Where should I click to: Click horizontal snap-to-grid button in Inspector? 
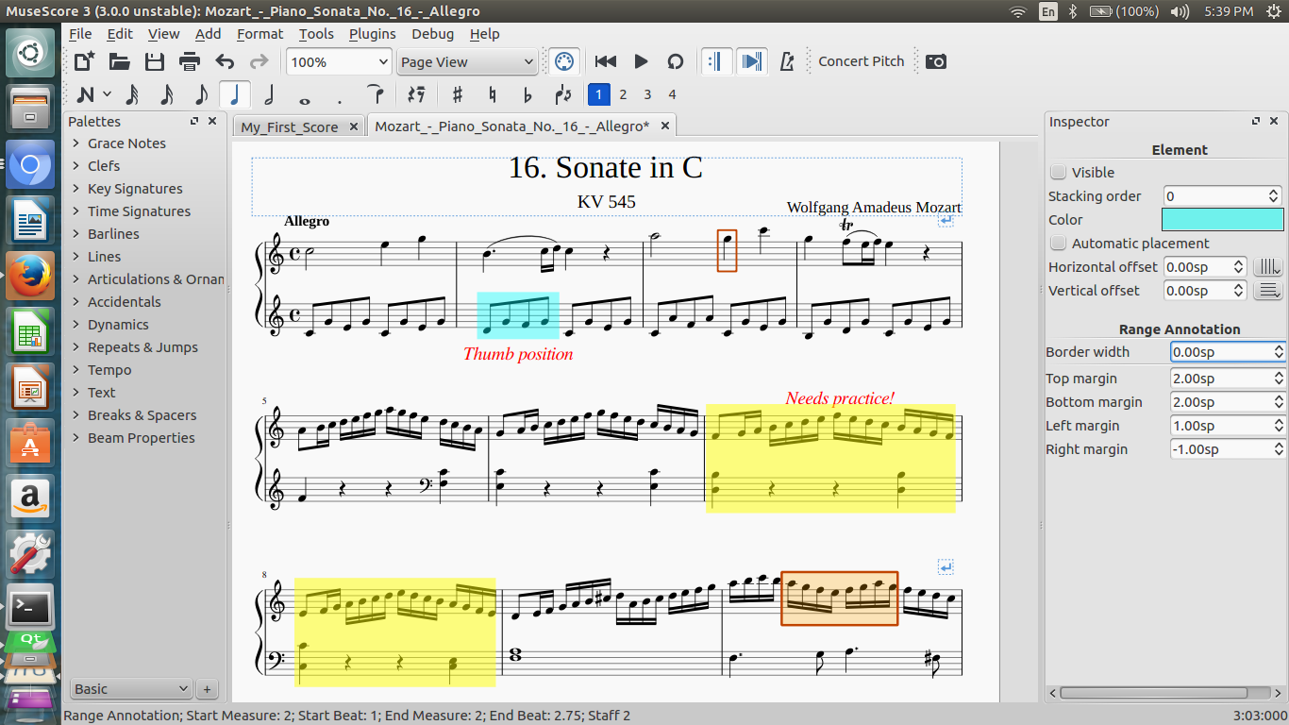tap(1269, 267)
